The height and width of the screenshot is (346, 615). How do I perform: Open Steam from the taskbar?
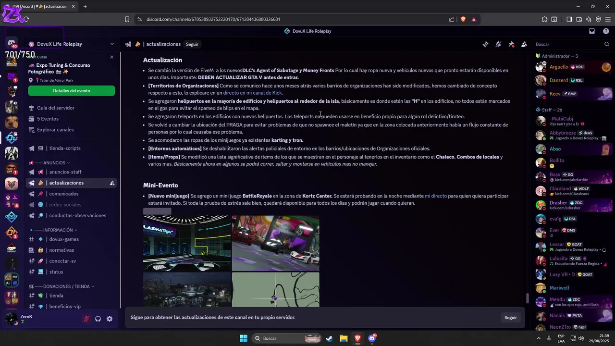pyautogui.click(x=330, y=338)
